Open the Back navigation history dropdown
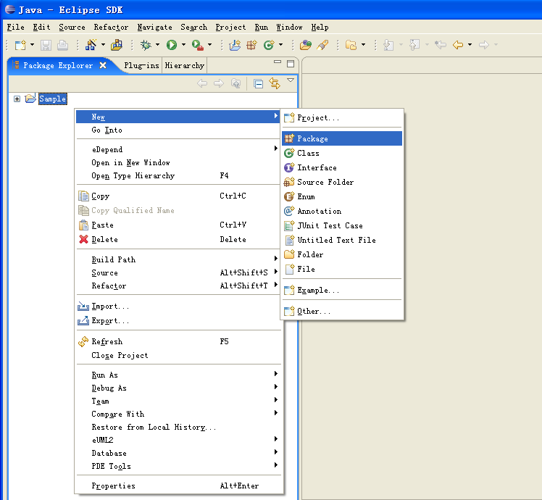This screenshot has height=500, width=542. point(470,45)
